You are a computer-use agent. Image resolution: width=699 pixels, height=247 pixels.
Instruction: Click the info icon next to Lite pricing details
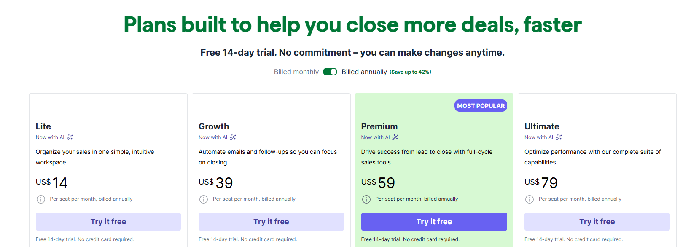pyautogui.click(x=41, y=199)
